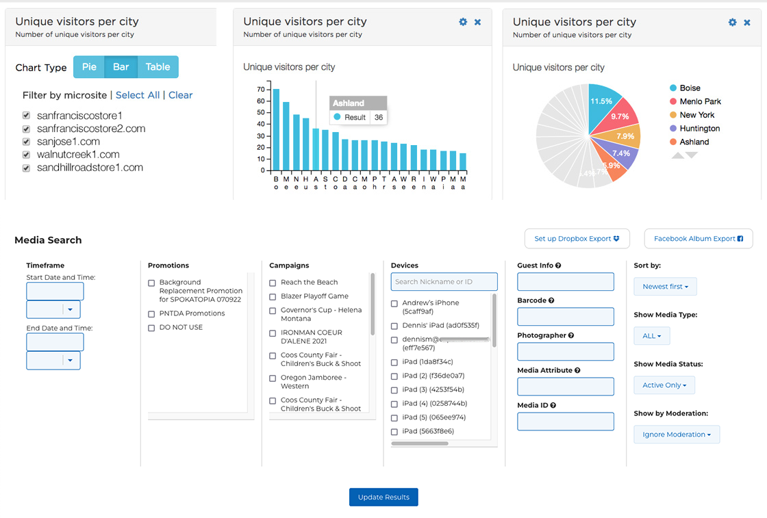Uncheck the sanjose1.com microsite filter
The width and height of the screenshot is (767, 518).
click(27, 142)
